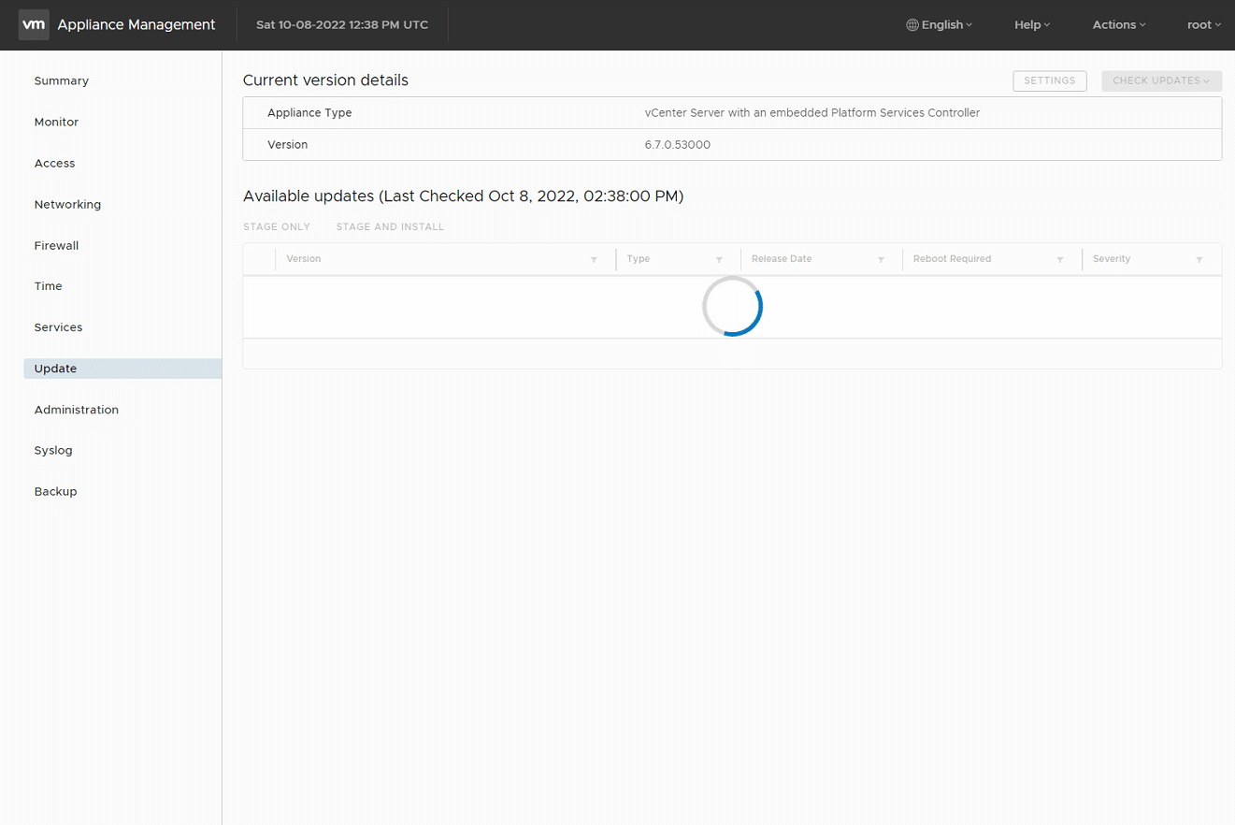Open the Monitor section
This screenshot has width=1235, height=825.
(56, 123)
